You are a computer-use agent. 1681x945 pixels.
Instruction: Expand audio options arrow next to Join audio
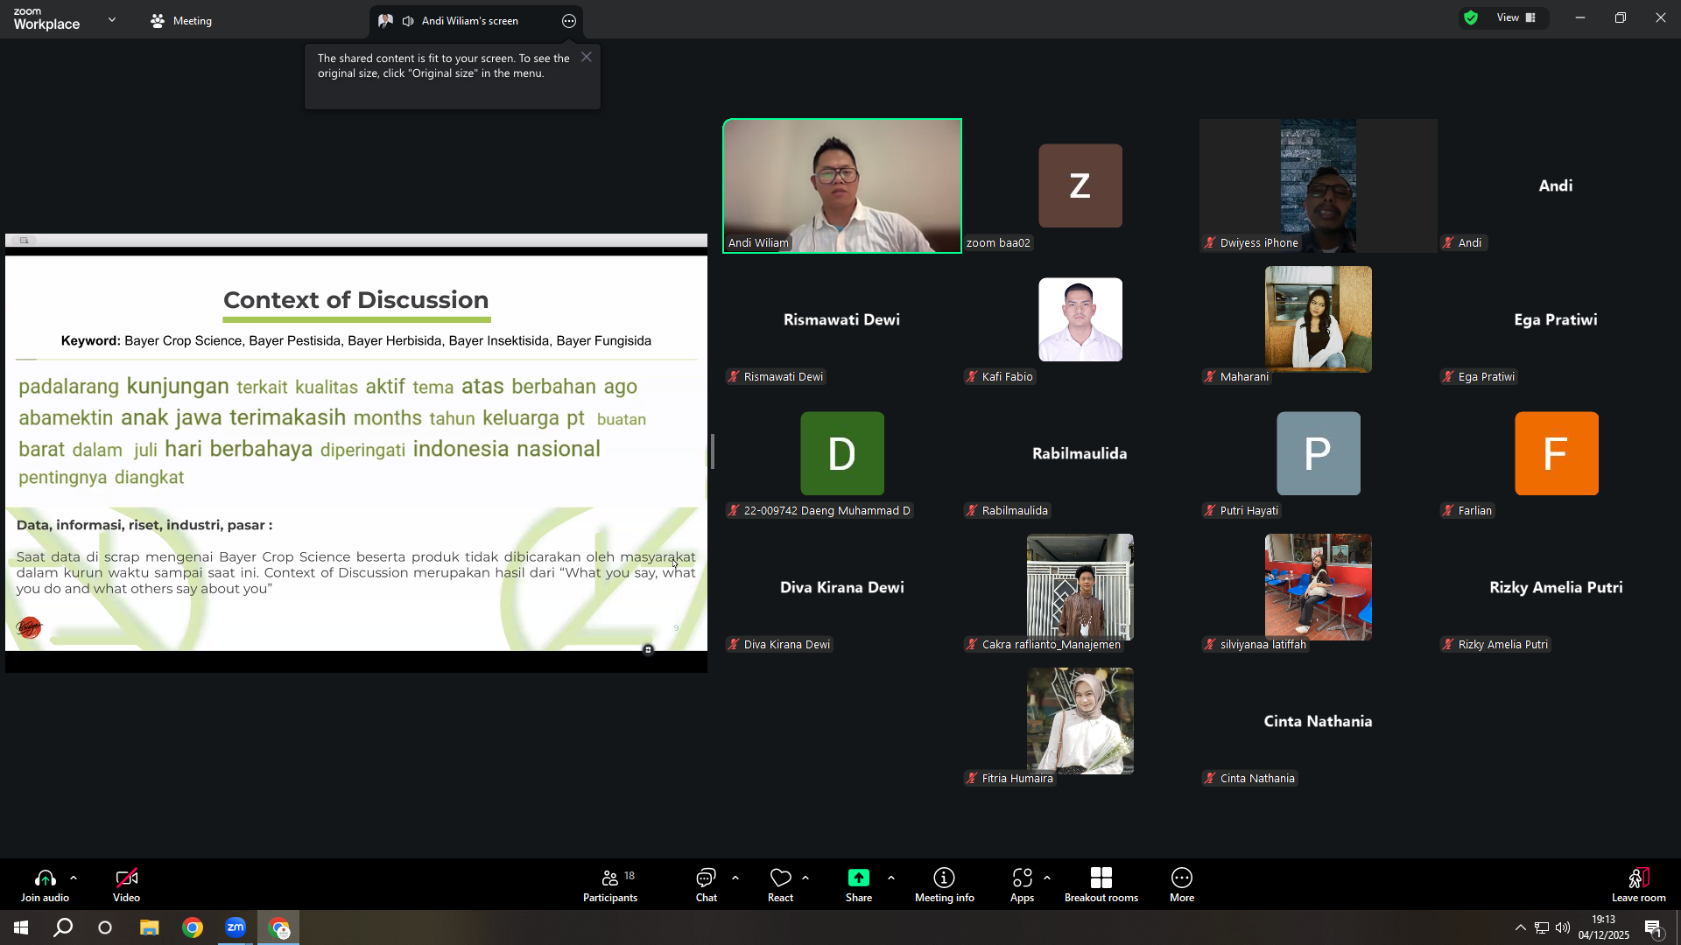click(74, 878)
